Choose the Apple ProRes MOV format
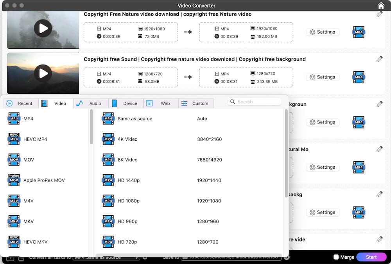 coord(44,180)
